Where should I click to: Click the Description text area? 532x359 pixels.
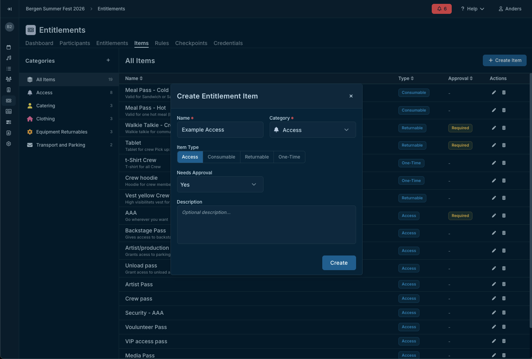(266, 225)
